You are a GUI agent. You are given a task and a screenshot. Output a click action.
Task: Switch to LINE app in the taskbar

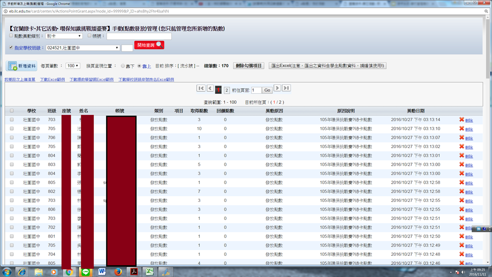pos(86,272)
